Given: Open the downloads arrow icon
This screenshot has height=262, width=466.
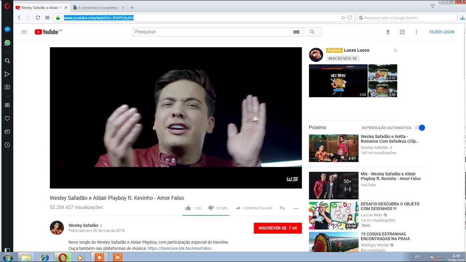Looking at the screenshot, I should click(462, 17).
